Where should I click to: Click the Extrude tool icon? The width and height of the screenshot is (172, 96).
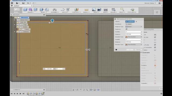35,10
